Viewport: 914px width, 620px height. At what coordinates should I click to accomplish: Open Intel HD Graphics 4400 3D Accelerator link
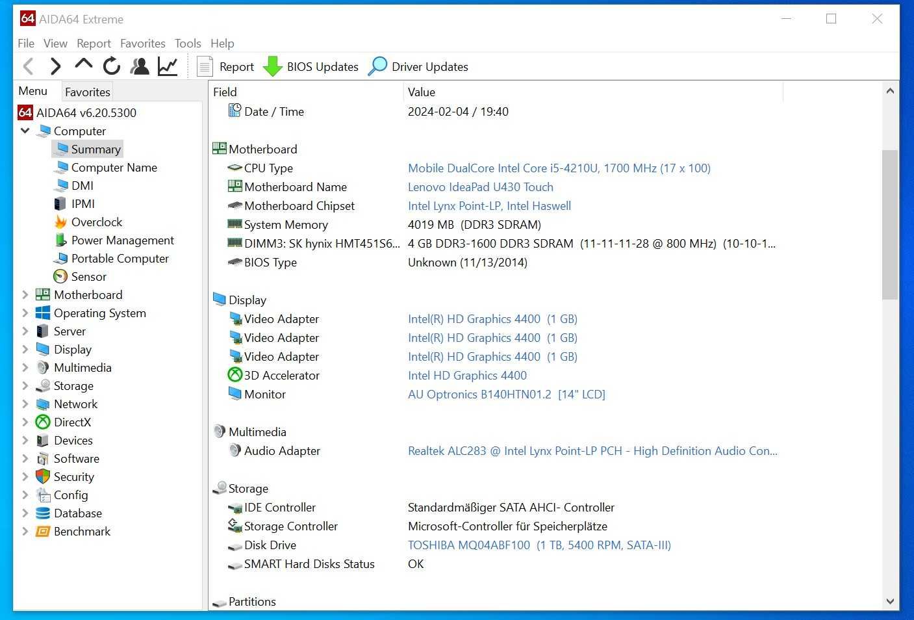click(467, 375)
